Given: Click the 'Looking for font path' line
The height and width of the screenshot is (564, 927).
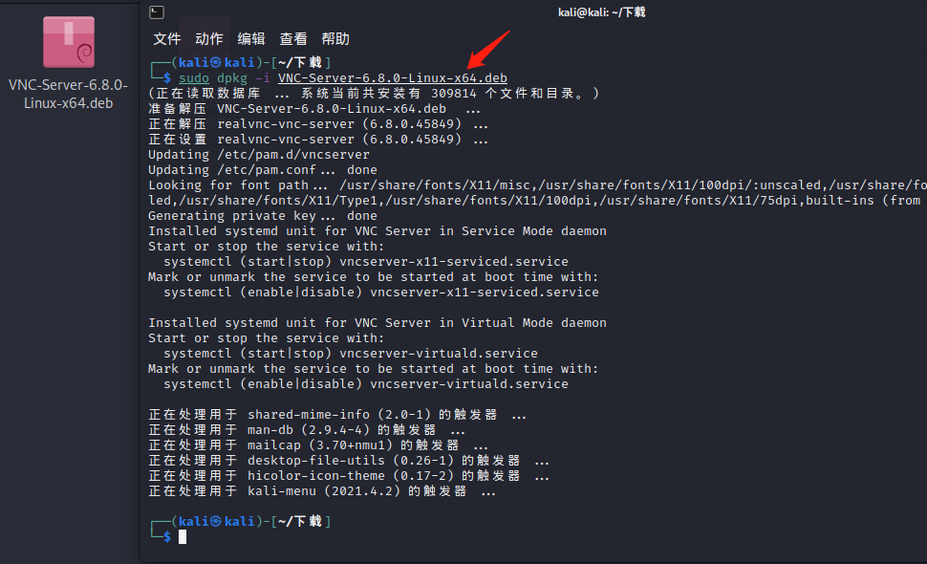Looking at the screenshot, I should [x=537, y=185].
